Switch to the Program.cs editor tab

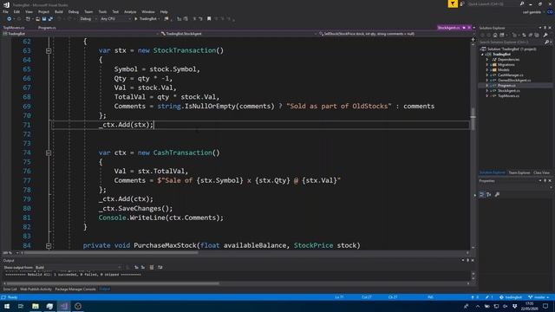[x=47, y=28]
